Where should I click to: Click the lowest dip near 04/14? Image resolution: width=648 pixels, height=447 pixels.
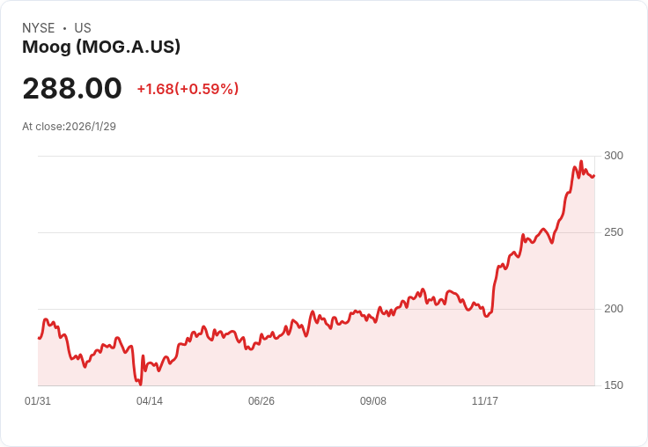(140, 384)
